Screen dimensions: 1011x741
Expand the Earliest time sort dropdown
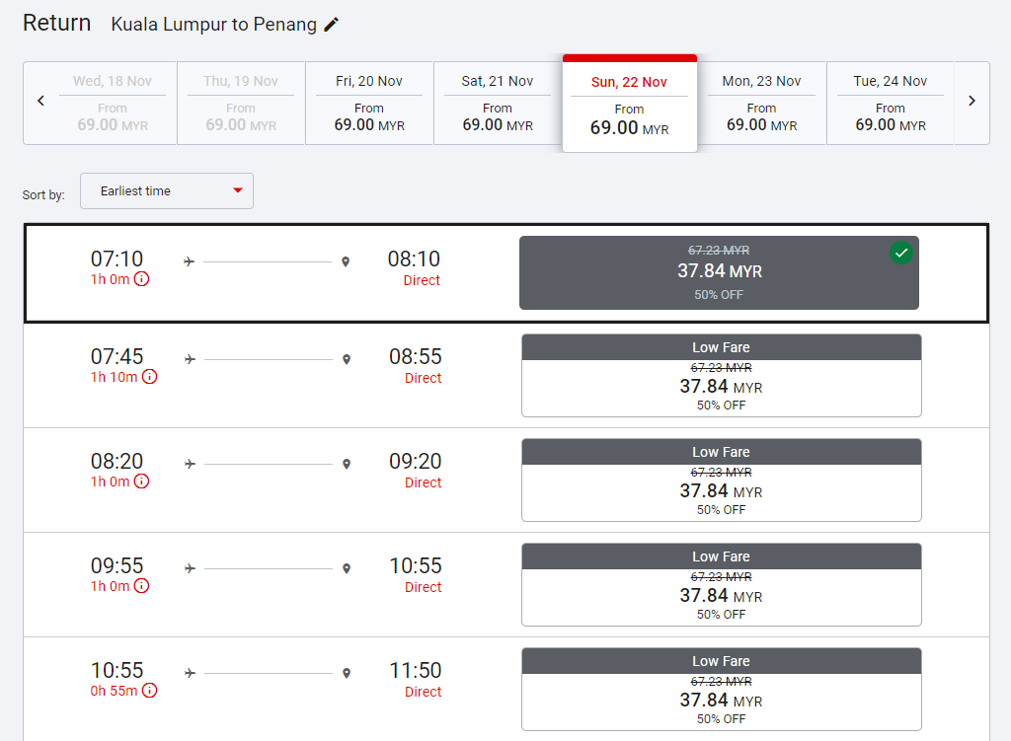click(x=167, y=191)
